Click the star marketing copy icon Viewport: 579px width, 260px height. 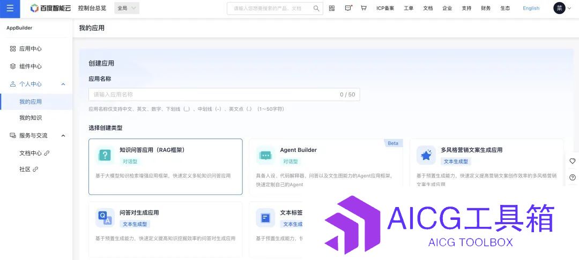426,155
